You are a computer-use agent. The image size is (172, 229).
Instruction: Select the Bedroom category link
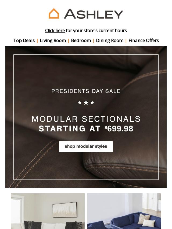pos(81,40)
